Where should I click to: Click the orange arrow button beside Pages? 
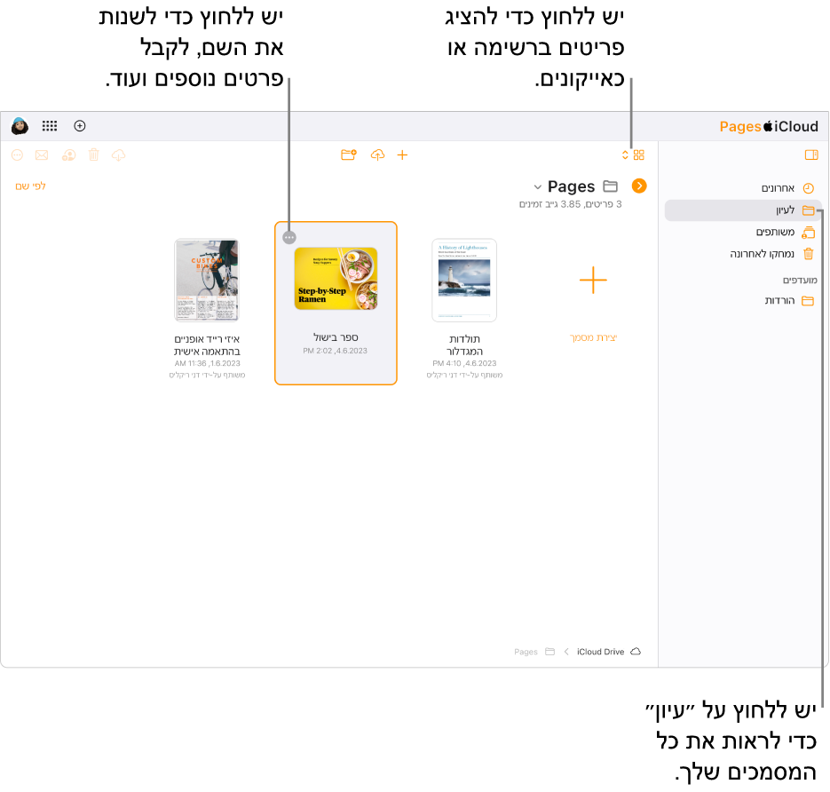(x=639, y=186)
